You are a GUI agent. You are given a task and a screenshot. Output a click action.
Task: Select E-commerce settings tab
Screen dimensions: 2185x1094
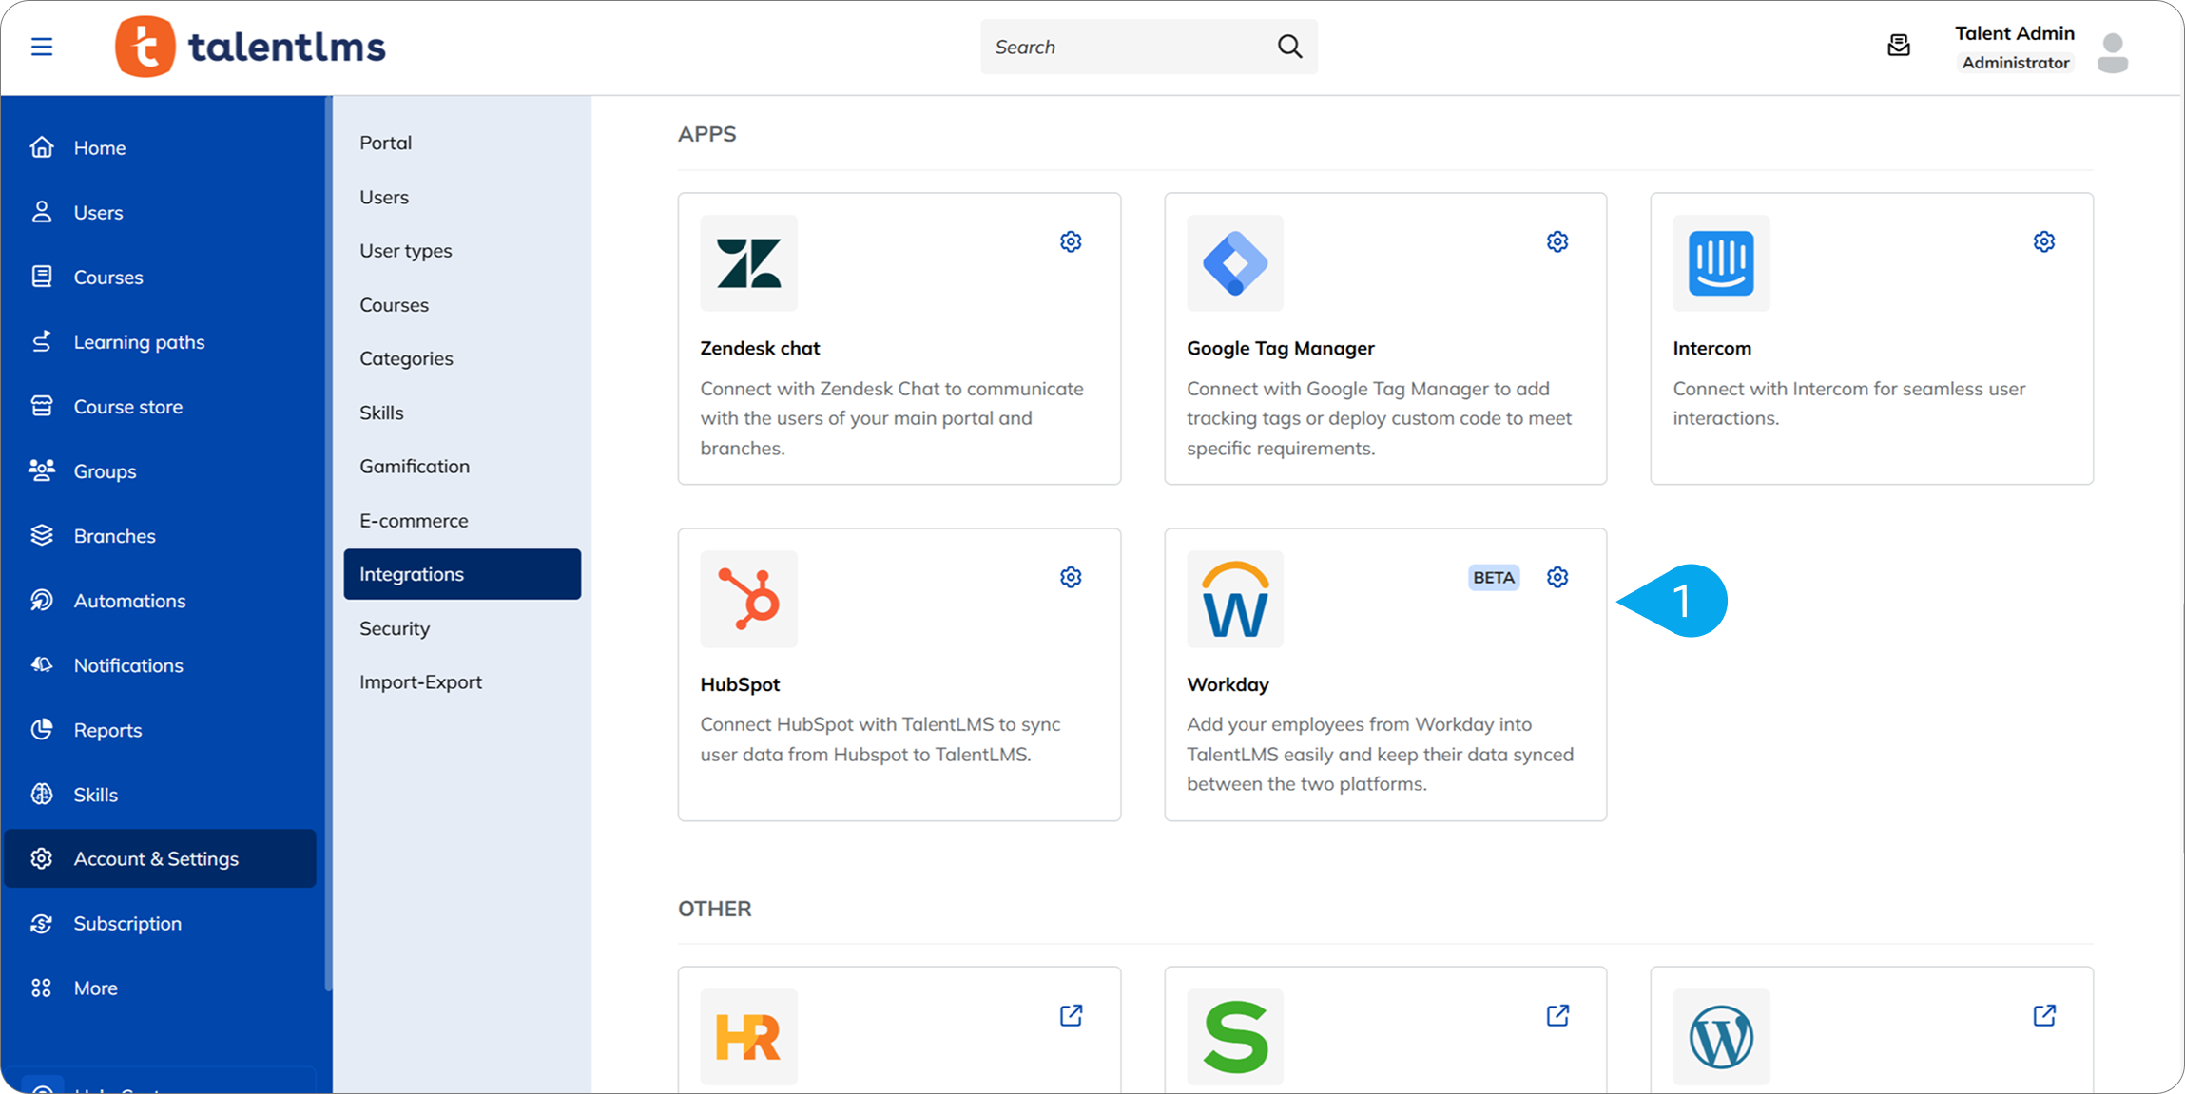pyautogui.click(x=462, y=520)
